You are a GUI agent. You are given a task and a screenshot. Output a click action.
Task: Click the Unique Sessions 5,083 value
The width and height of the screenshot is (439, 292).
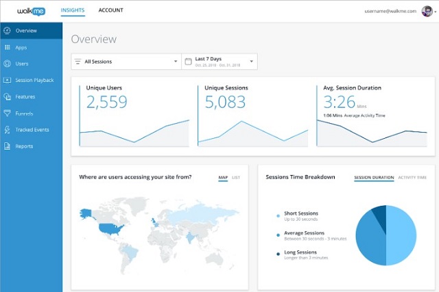[225, 102]
